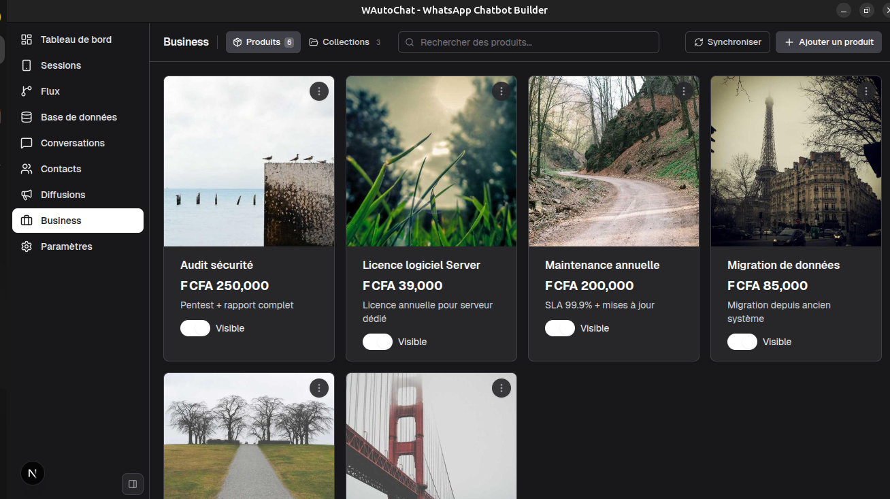
Task: Open the Sessions page
Action: pyautogui.click(x=78, y=65)
